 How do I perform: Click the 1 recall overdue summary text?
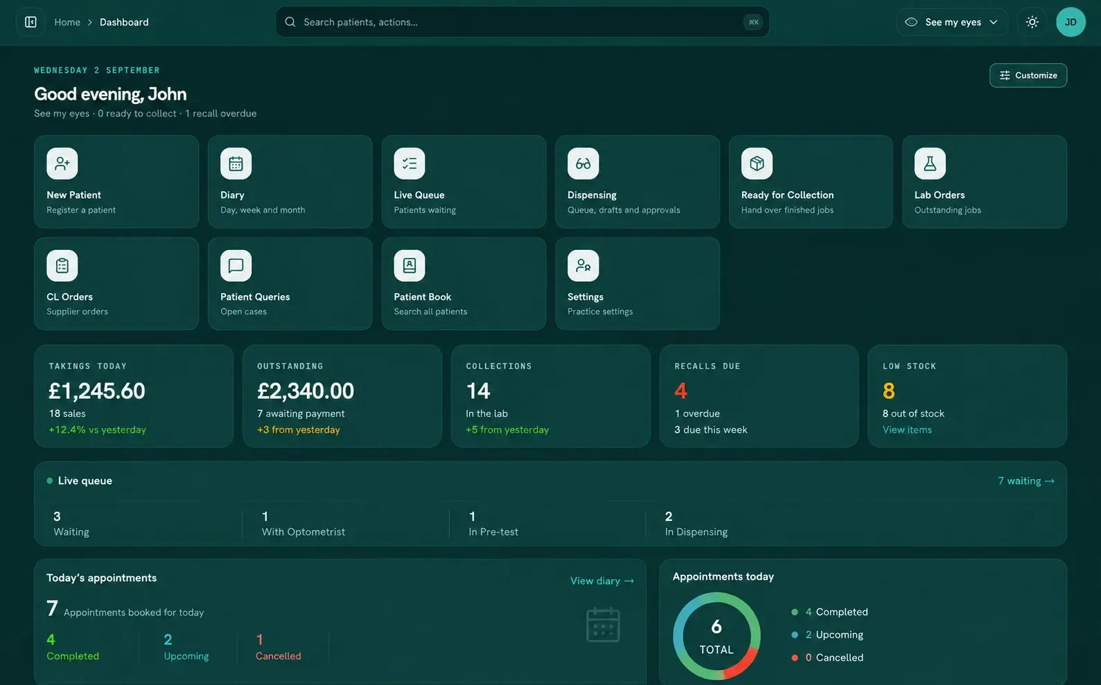coord(221,114)
